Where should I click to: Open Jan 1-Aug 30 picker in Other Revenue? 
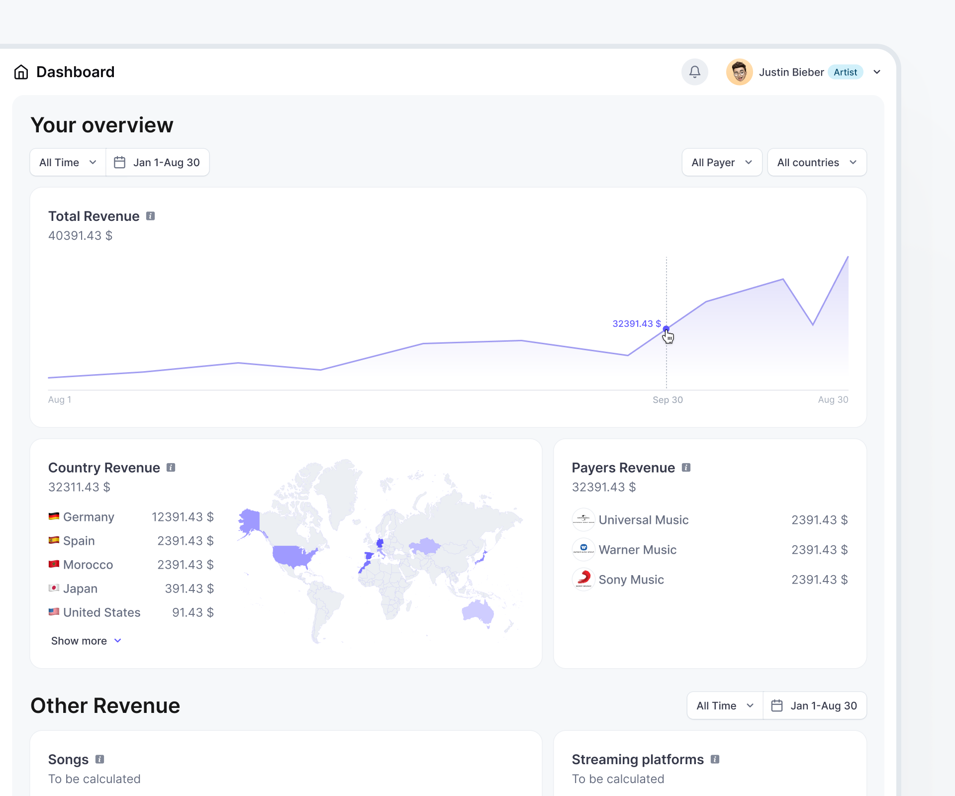815,705
